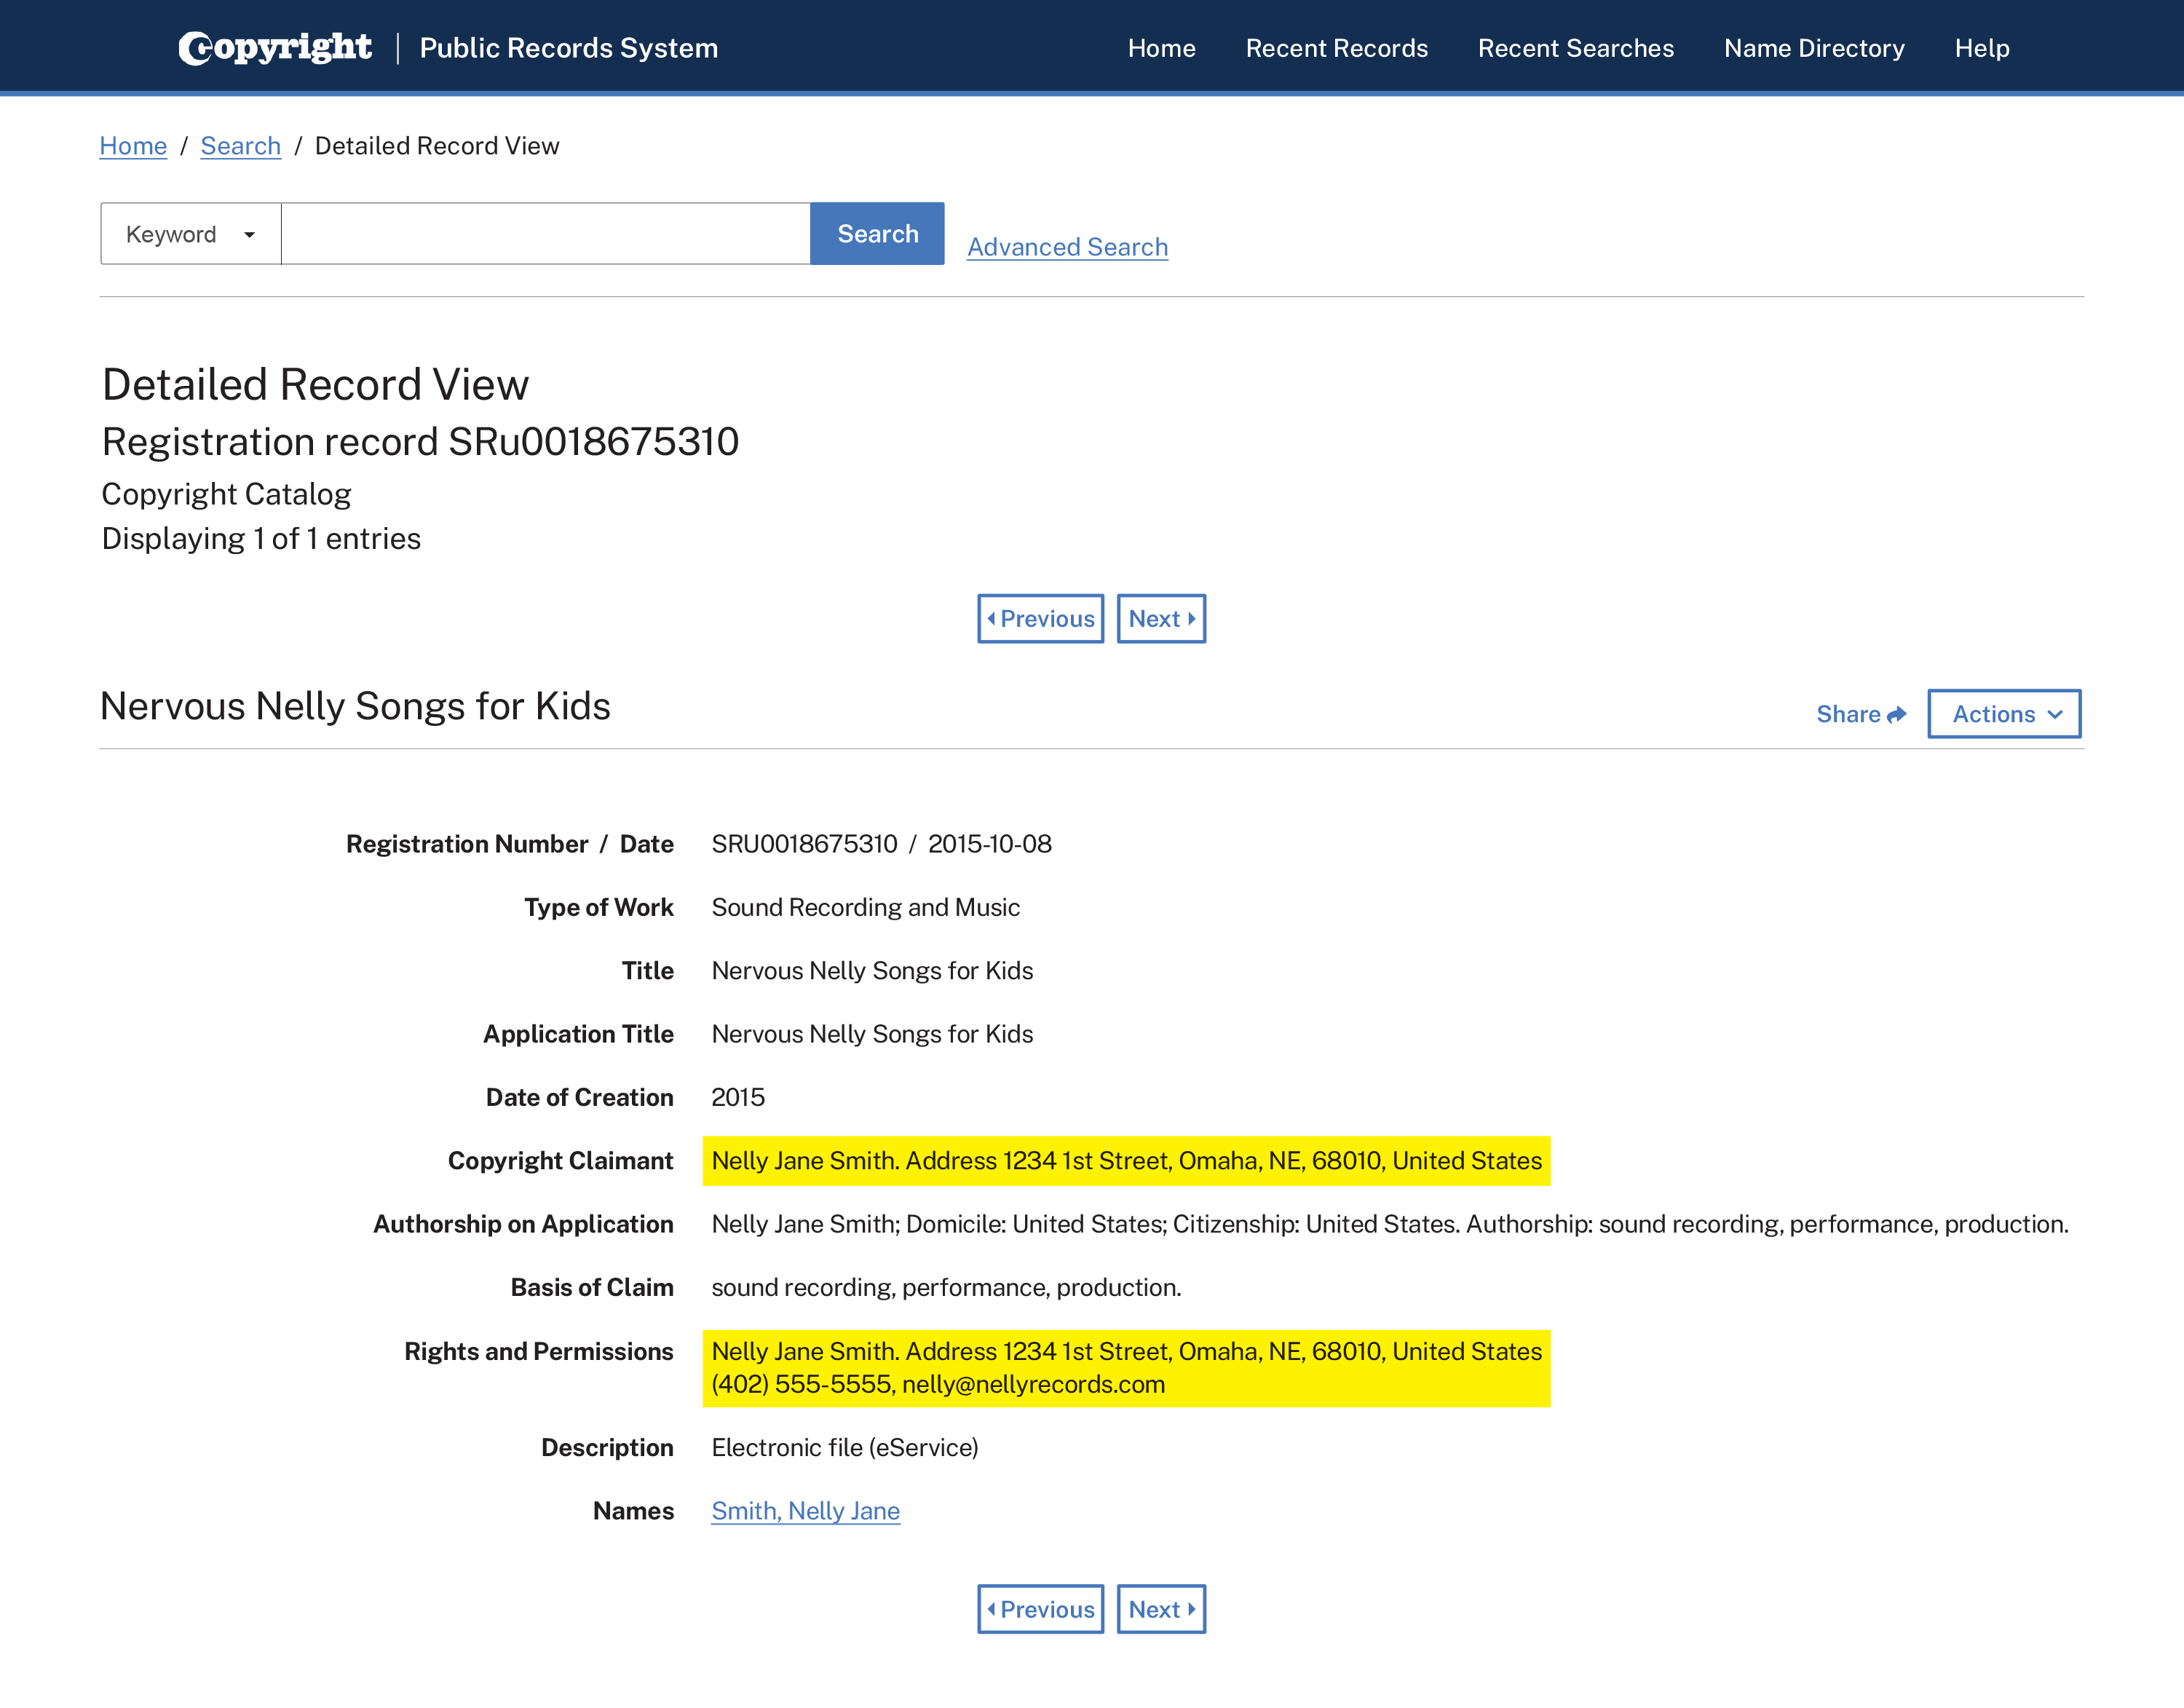
Task: Click the Electronic file (eService) description
Action: pyautogui.click(x=845, y=1448)
